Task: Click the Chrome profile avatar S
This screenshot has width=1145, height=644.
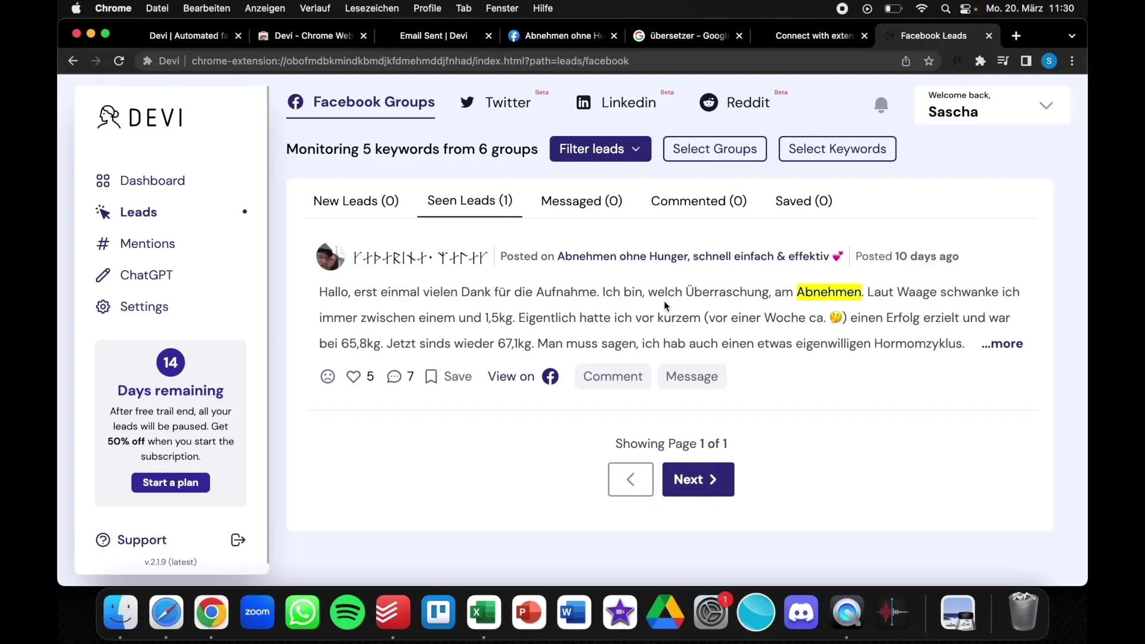Action: 1049,61
